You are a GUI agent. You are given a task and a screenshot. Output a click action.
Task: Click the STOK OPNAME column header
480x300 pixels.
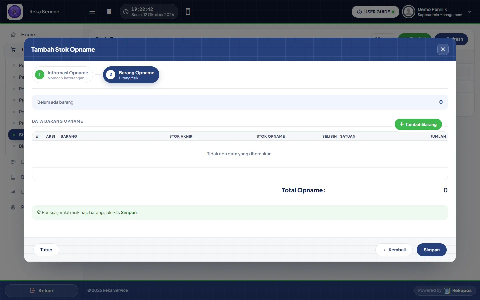[271, 136]
